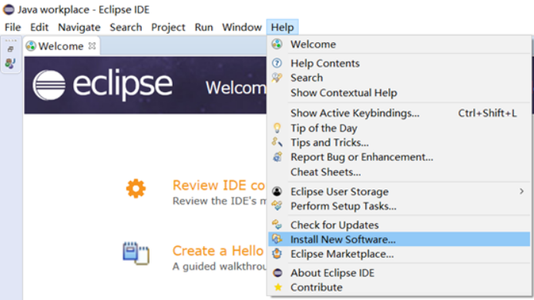Click the question mark Help Contents icon
Screen dimensions: 534x300
tap(277, 63)
